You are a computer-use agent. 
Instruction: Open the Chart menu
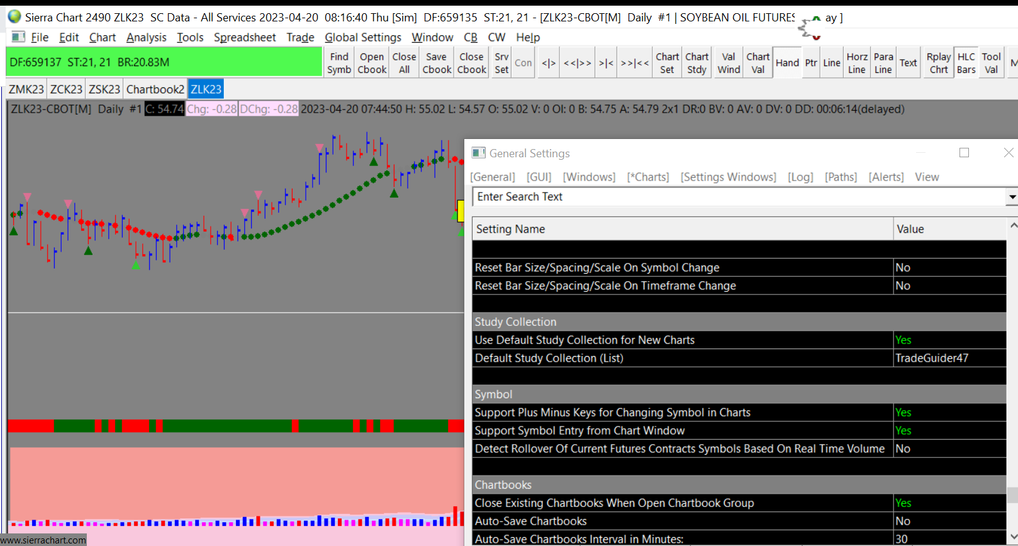coord(103,37)
